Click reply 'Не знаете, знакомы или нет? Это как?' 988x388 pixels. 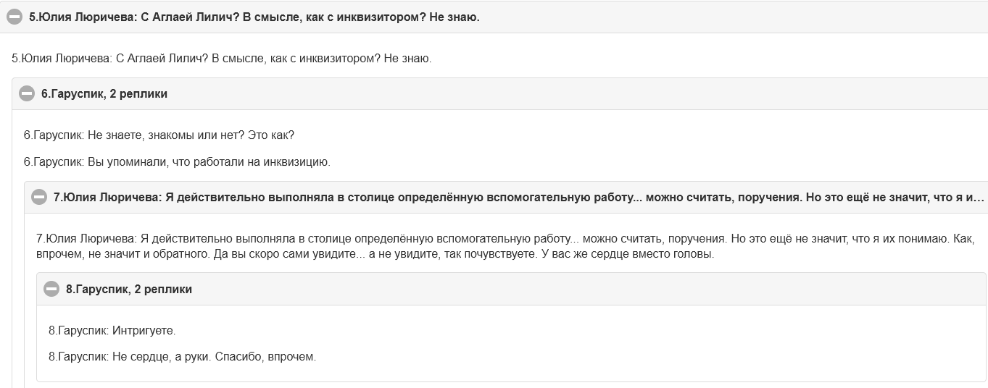(159, 135)
